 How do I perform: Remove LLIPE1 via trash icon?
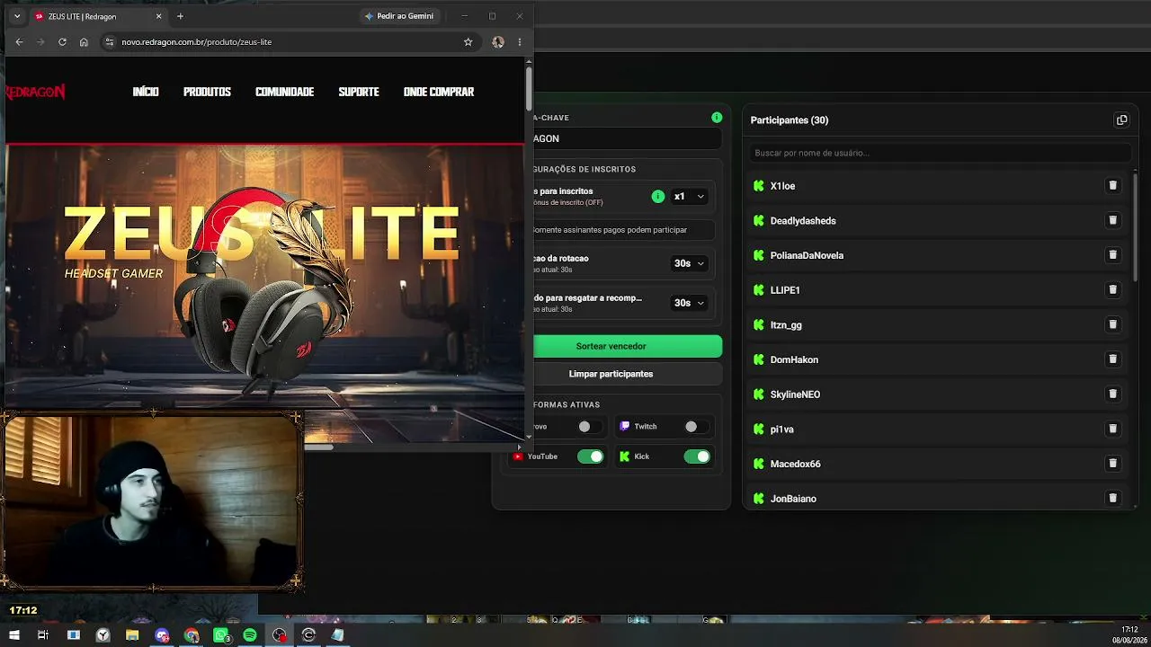tap(1112, 290)
